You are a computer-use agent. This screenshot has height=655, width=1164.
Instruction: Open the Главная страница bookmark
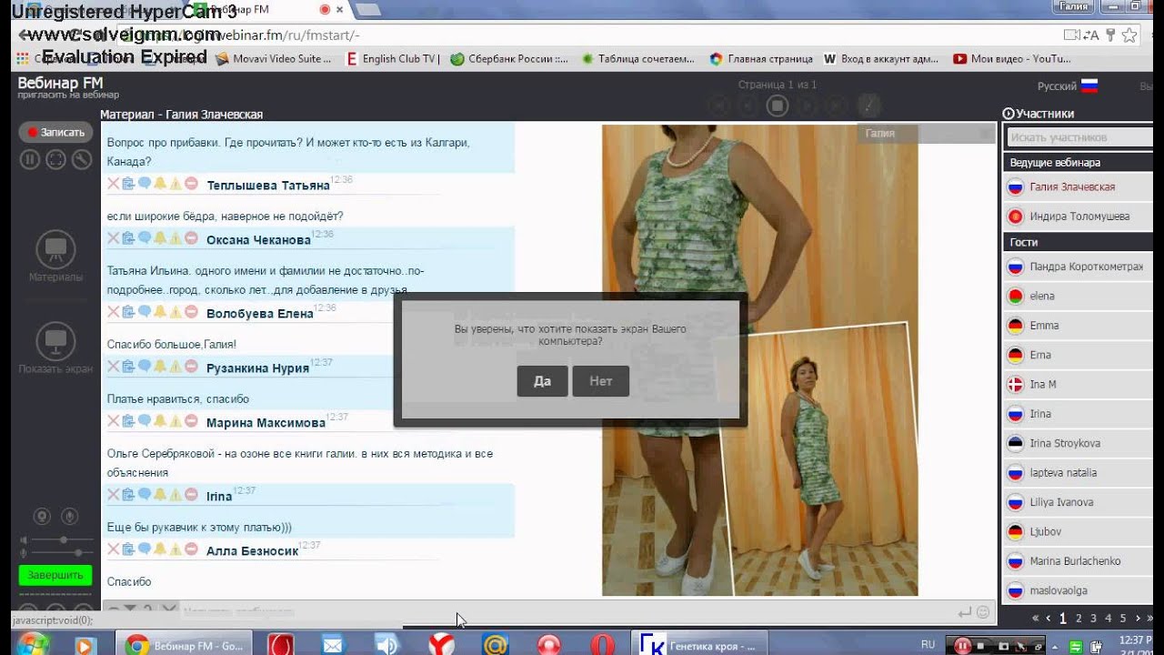click(x=761, y=58)
